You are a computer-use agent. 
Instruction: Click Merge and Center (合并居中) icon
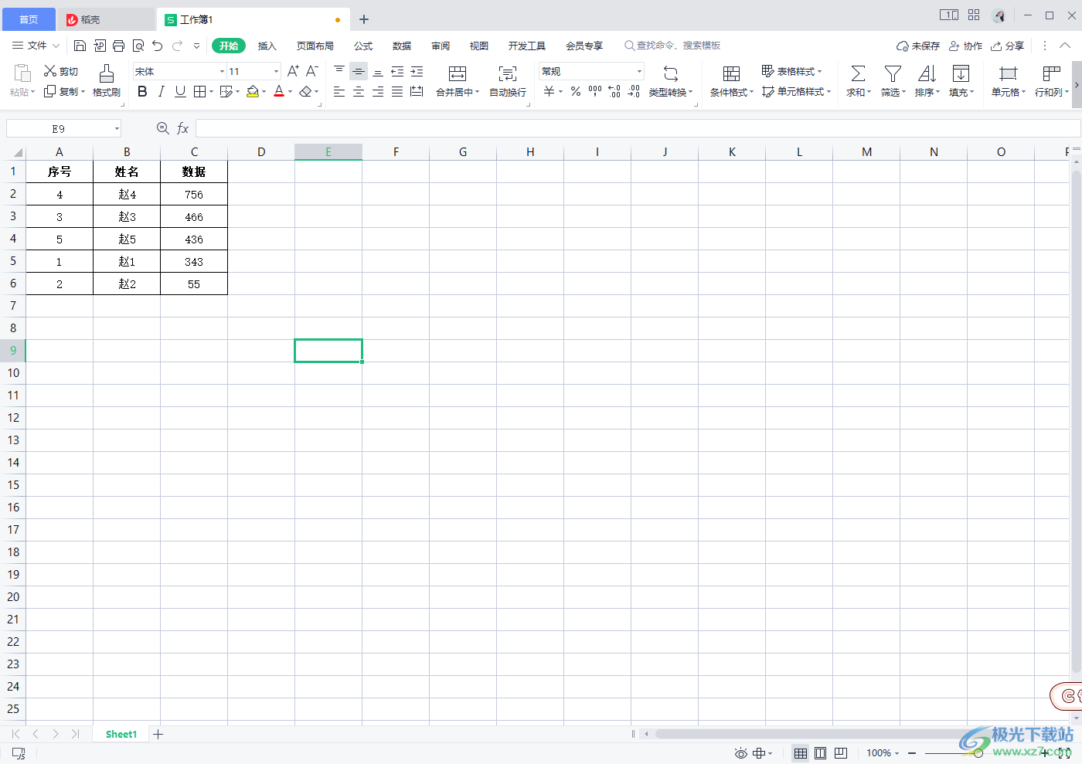458,73
